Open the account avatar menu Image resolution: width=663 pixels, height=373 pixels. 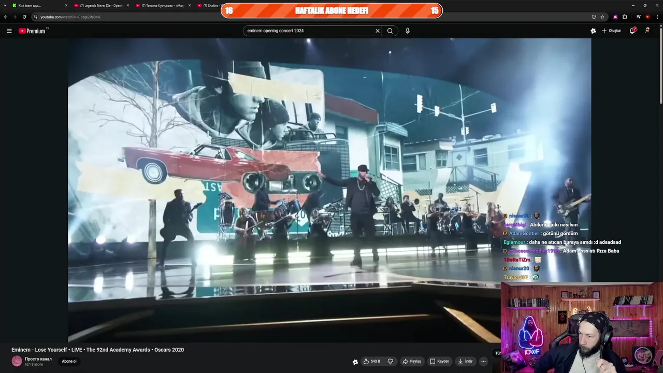tap(647, 31)
